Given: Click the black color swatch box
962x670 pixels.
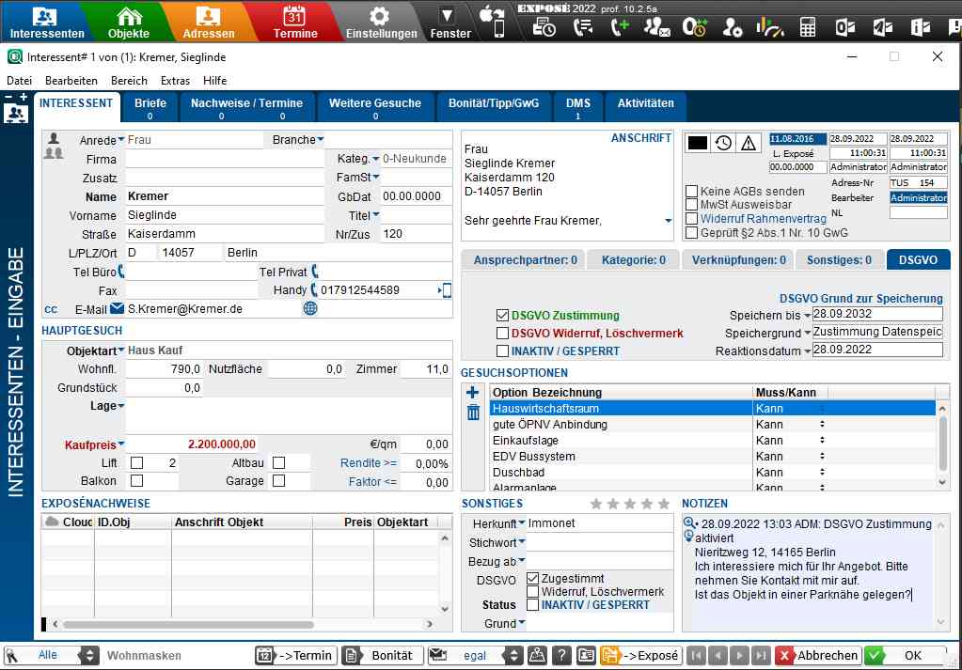Looking at the screenshot, I should click(x=697, y=143).
